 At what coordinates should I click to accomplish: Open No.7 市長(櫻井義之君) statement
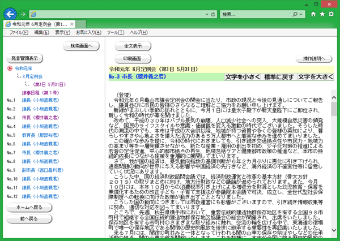[x=41, y=153]
